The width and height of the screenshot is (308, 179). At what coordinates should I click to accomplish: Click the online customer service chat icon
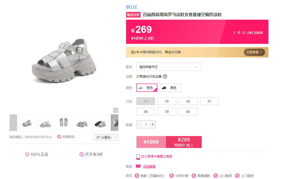coord(138,166)
